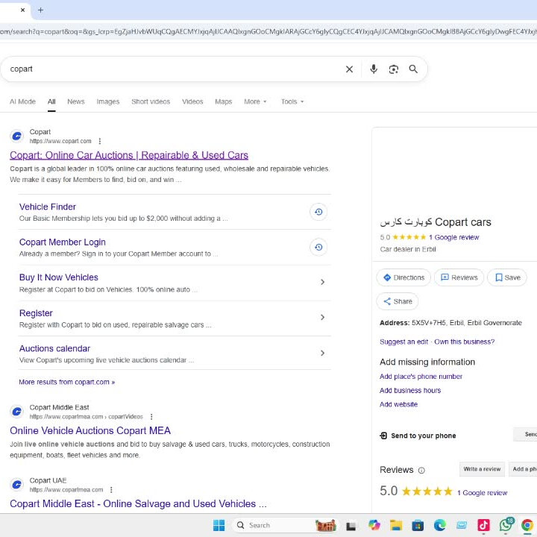Start voice search with the microphone icon
Screen dimensions: 537x537
[374, 69]
